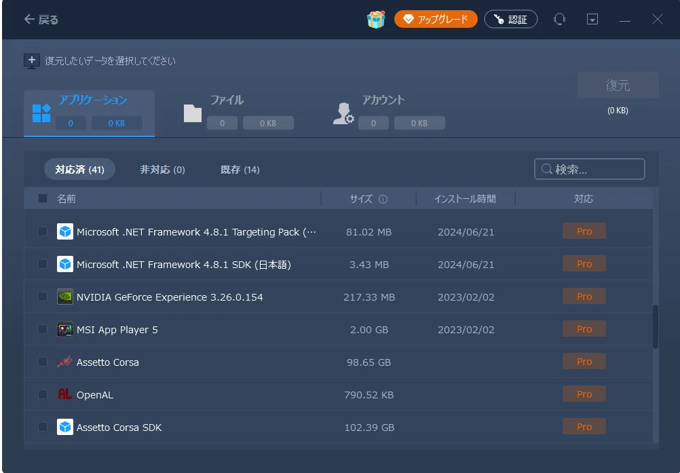Screen dimensions: 680x473
Task: Click the 98.65 GB size value
Action: click(369, 362)
